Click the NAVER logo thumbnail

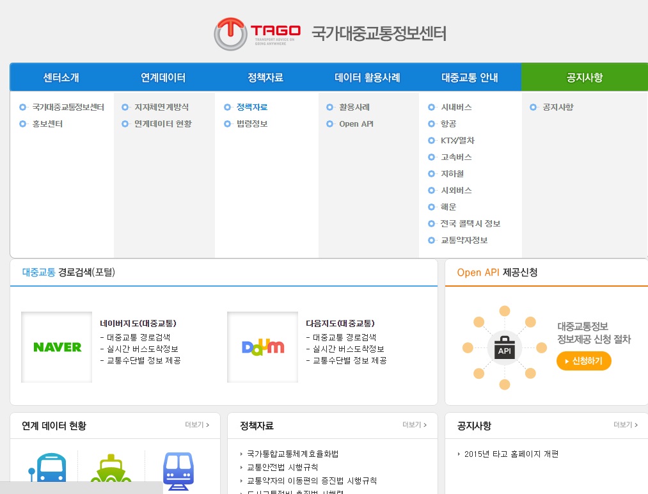tap(57, 347)
